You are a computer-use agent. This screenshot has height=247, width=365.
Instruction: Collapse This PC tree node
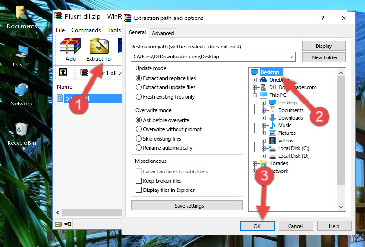click(x=254, y=95)
